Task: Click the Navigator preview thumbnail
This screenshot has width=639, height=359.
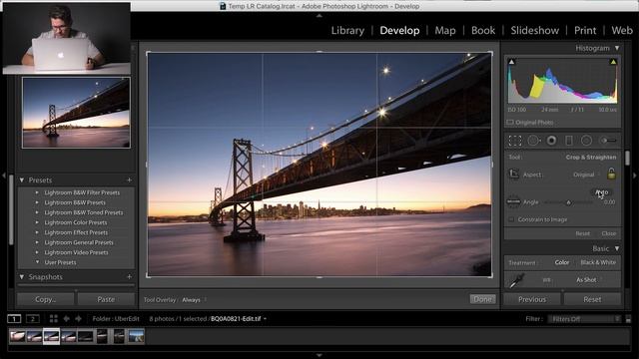Action: click(76, 113)
